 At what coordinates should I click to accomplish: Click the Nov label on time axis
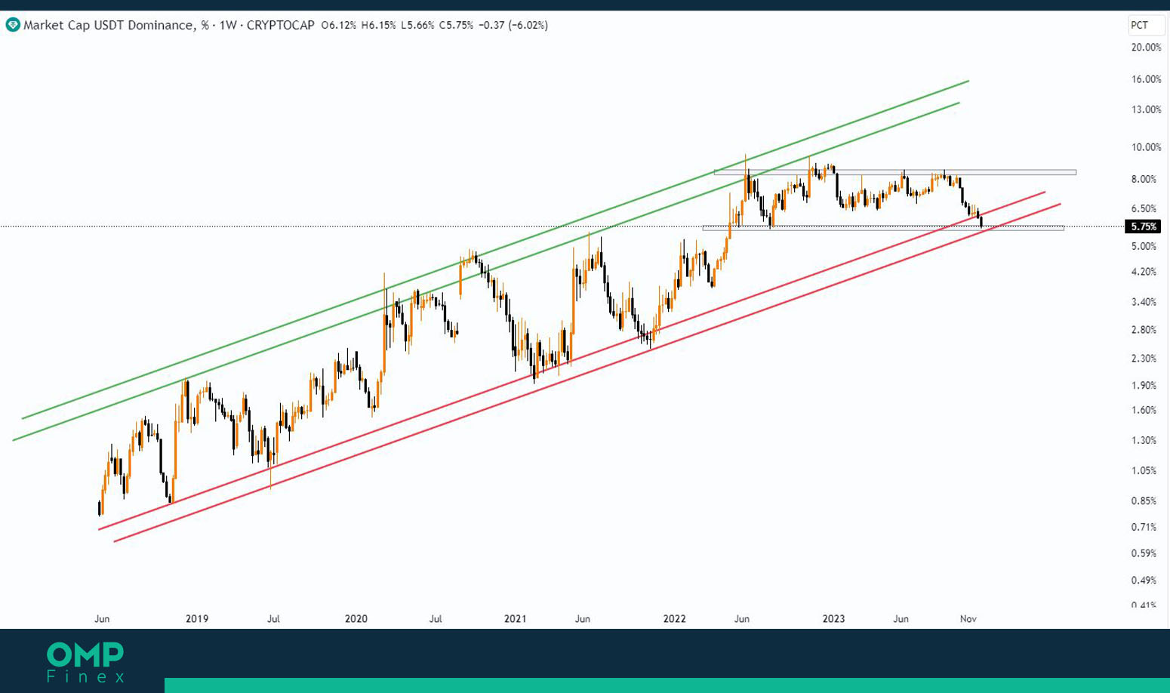click(x=968, y=619)
